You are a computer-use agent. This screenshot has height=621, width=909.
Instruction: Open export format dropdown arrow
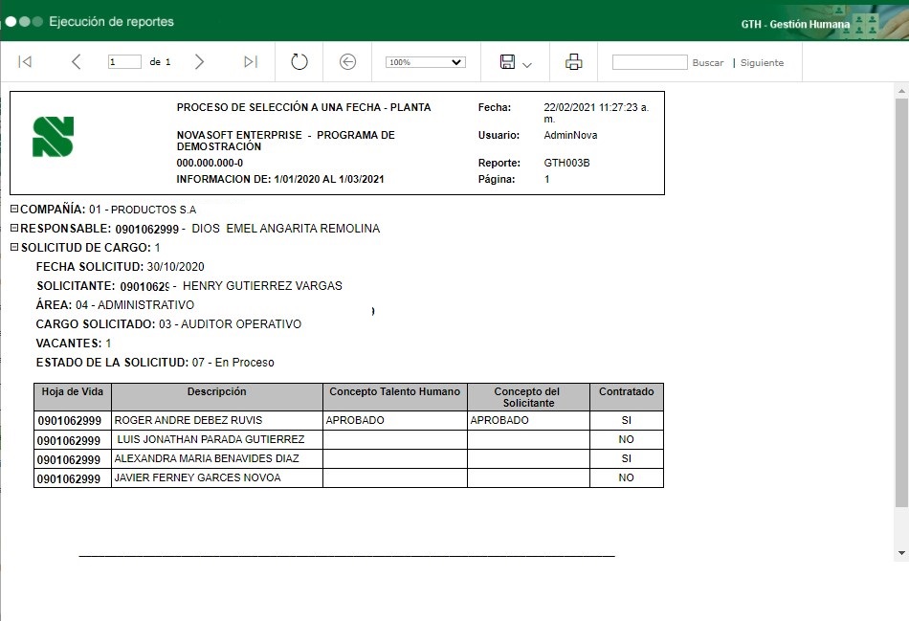(x=527, y=64)
